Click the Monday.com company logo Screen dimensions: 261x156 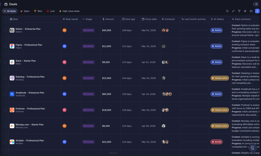tap(12, 126)
